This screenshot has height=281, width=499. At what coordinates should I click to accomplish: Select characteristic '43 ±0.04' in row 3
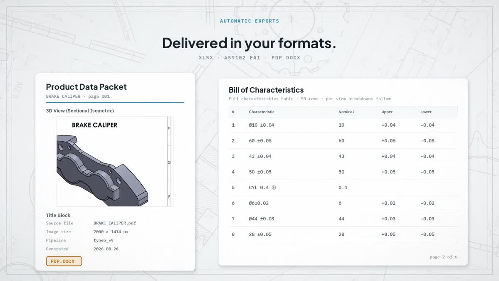(x=260, y=156)
